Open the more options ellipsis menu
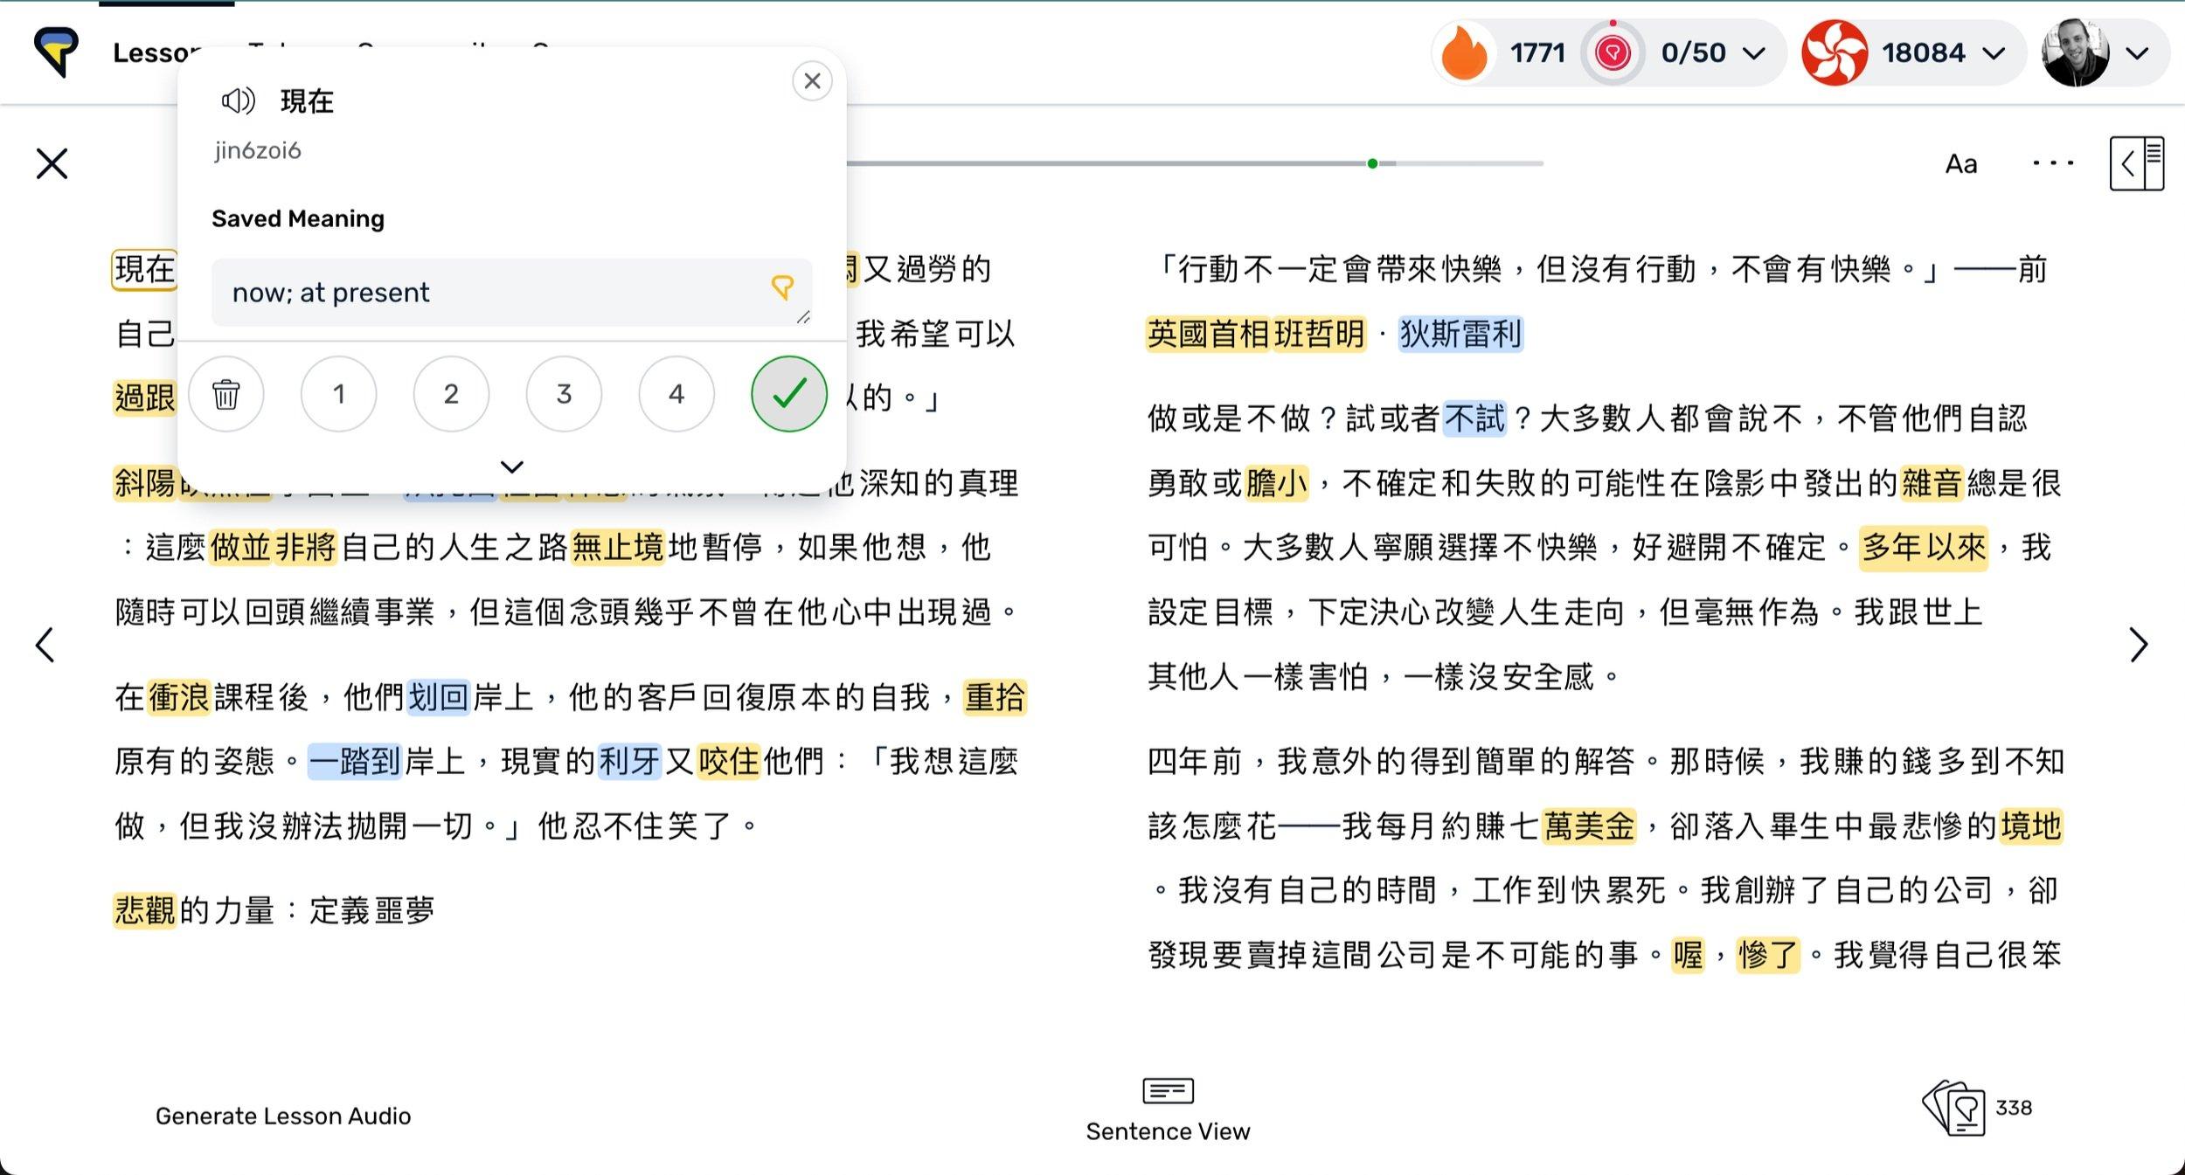The width and height of the screenshot is (2185, 1175). coord(2054,162)
